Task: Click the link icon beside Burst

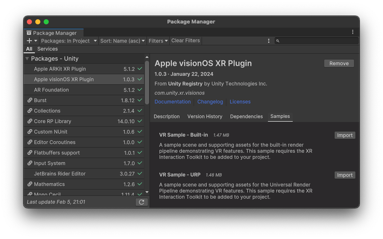Action: click(29, 100)
